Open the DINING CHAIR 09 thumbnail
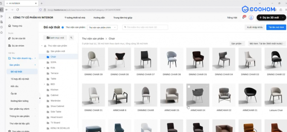The height and width of the screenshot is (132, 287). tap(93, 59)
